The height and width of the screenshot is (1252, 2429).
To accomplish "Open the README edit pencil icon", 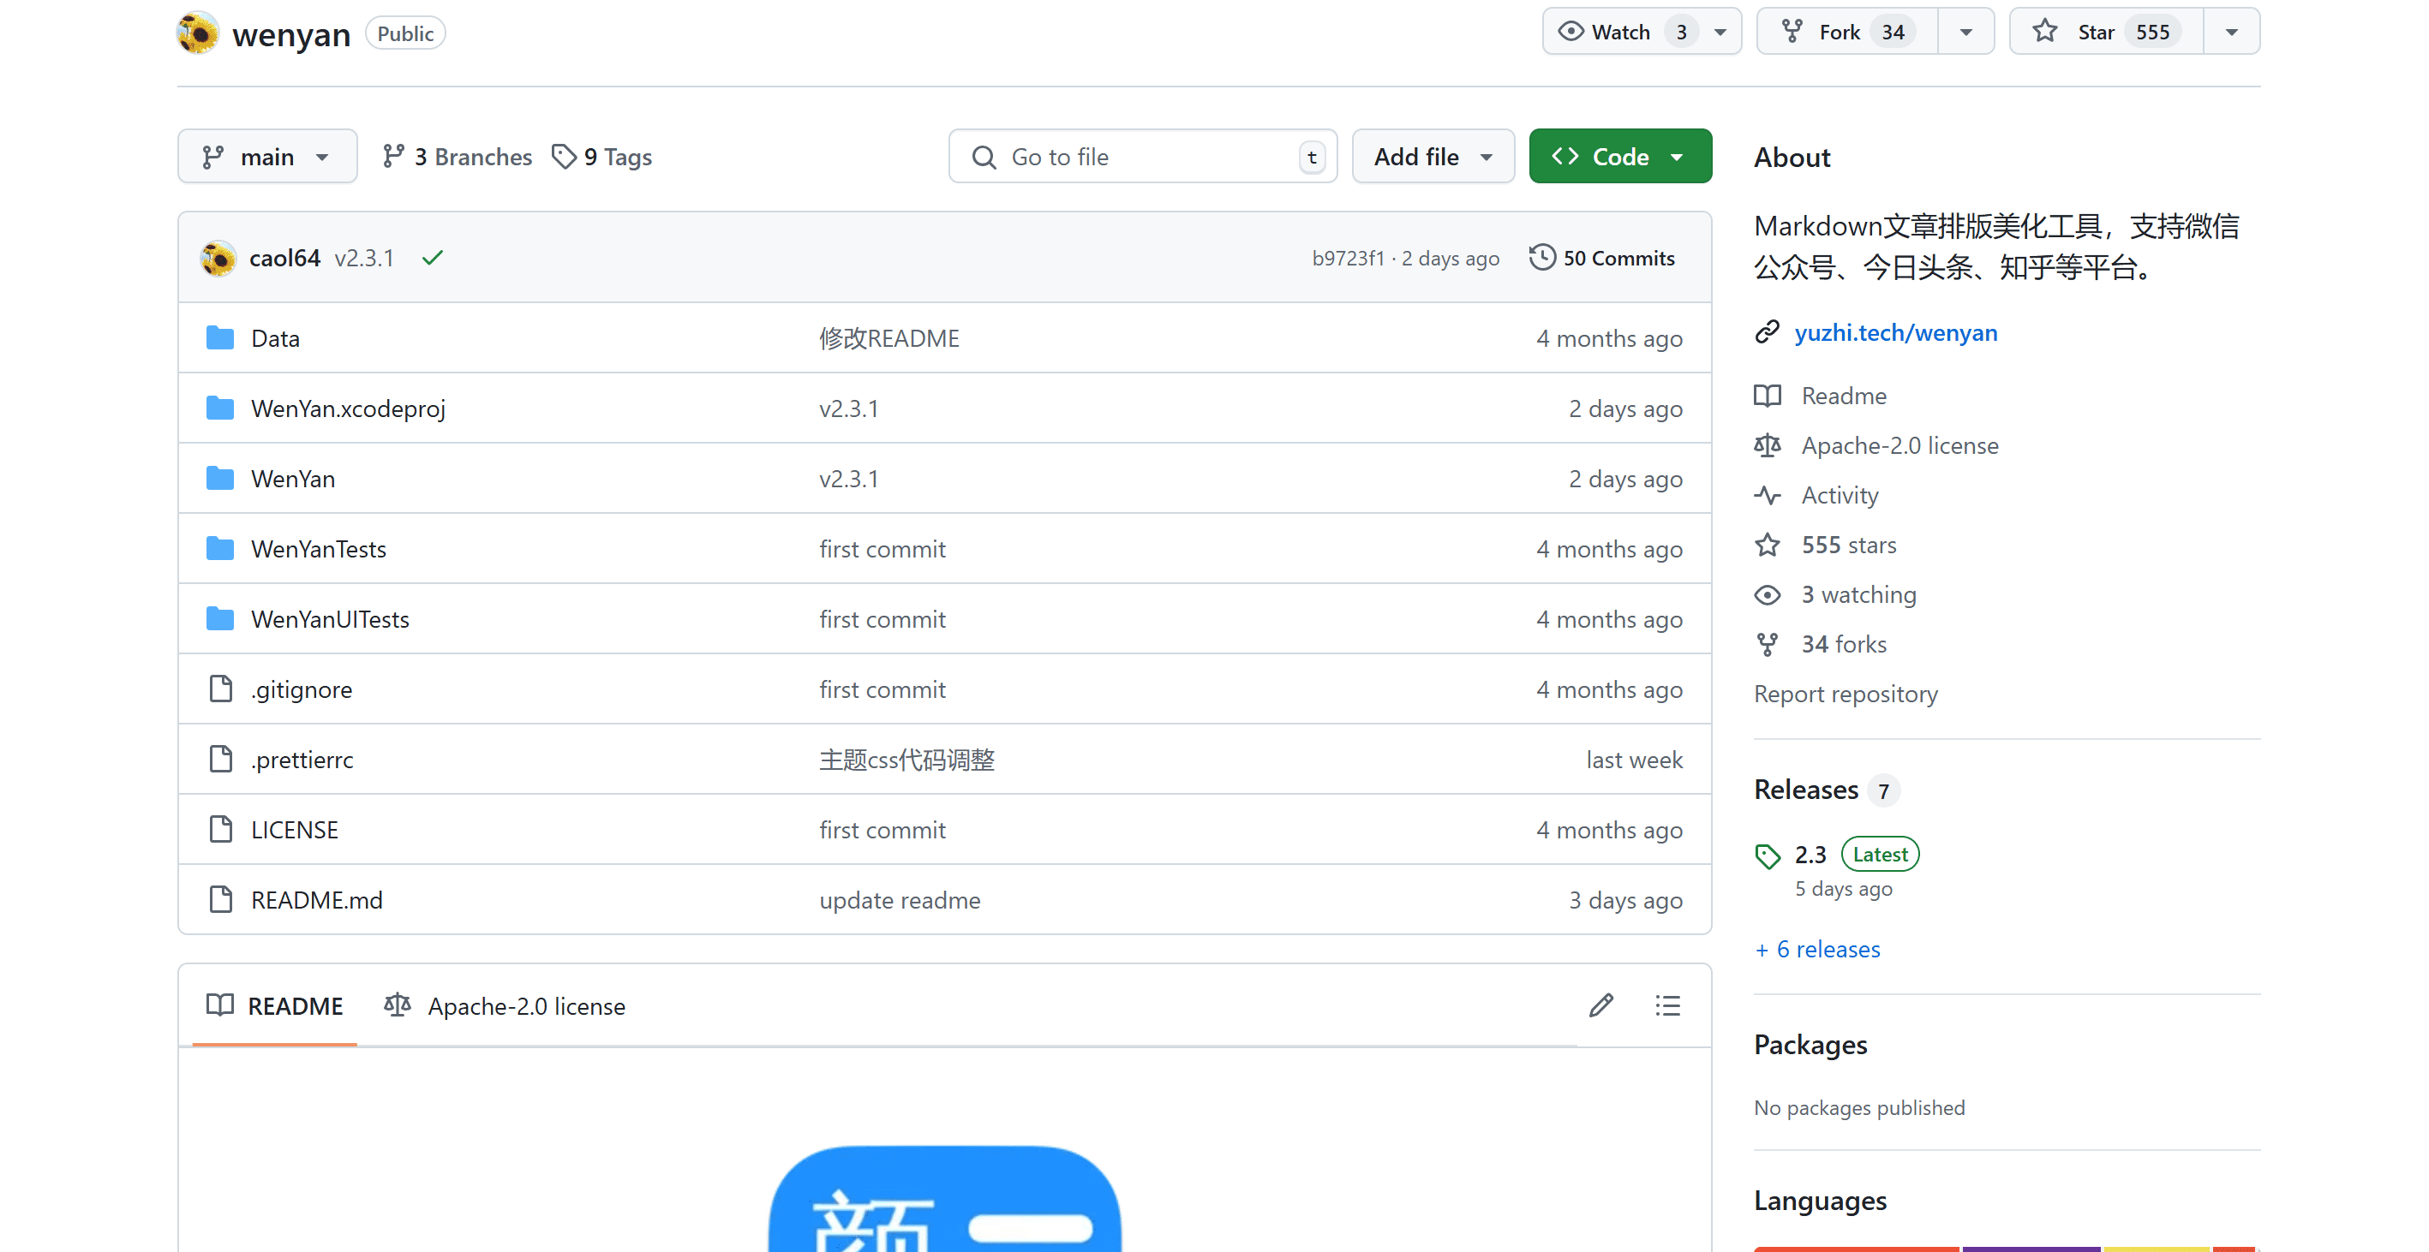I will click(x=1600, y=1005).
